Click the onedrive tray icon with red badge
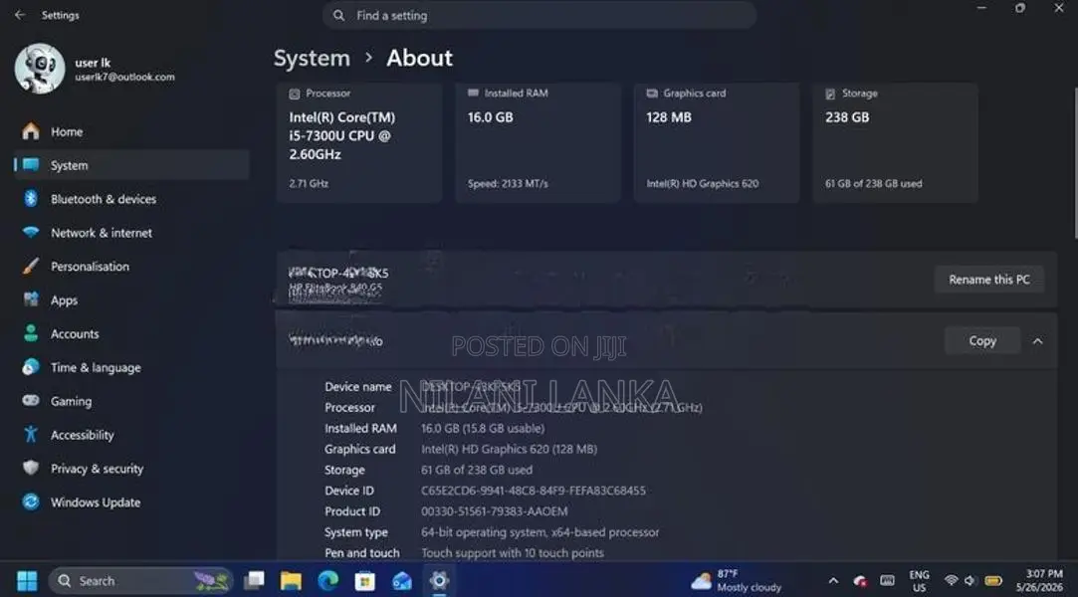The image size is (1078, 597). point(860,580)
